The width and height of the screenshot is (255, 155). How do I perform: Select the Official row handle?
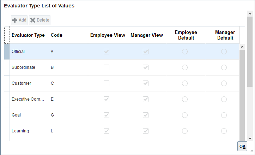click(x=7, y=52)
